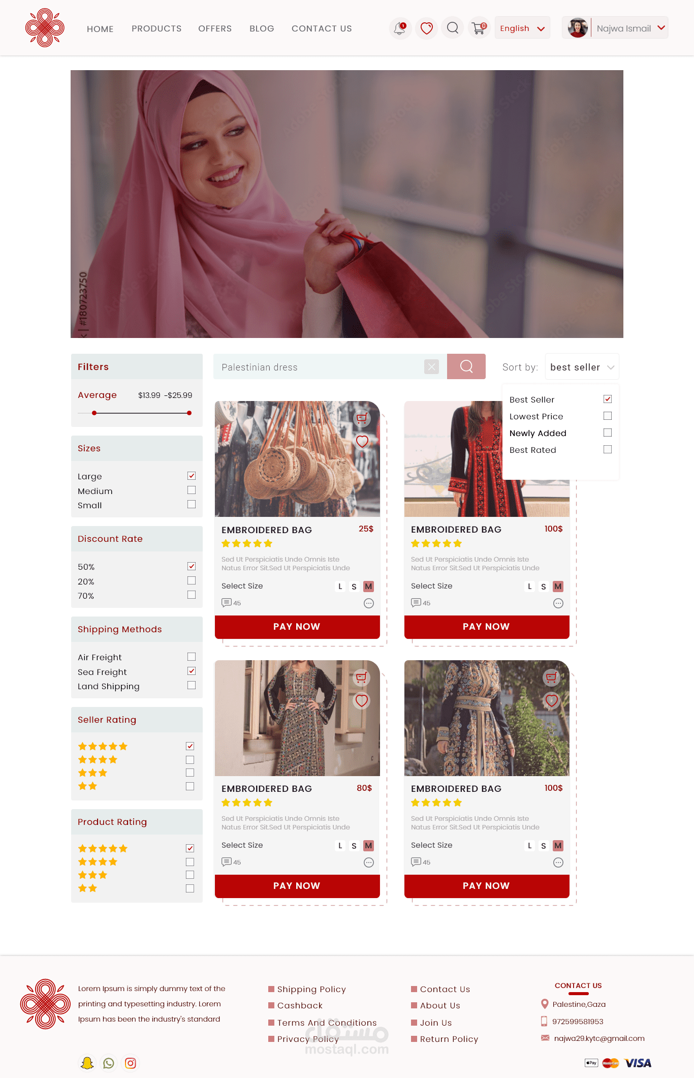Screen dimensions: 694x1078
Task: Click the Apple Pay icon
Action: [x=591, y=1063]
